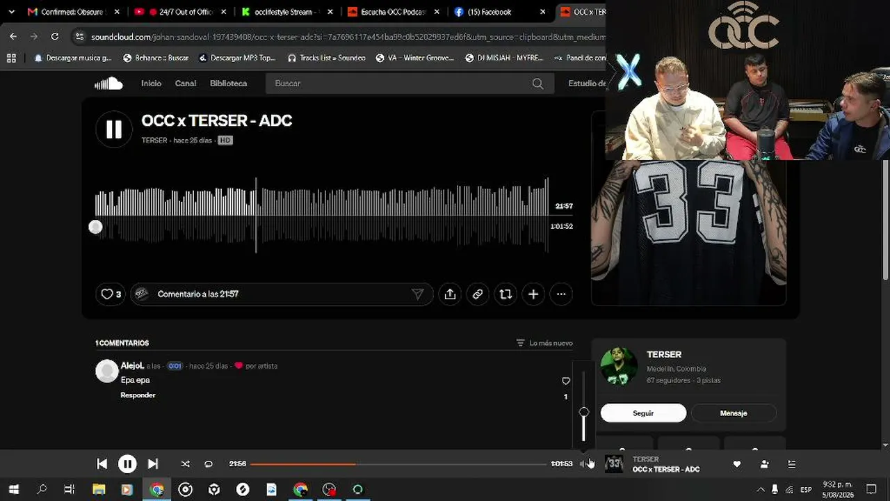Switch to the Gmail 'Confirmed: Obscure' tab
This screenshot has width=890, height=501.
point(72,12)
